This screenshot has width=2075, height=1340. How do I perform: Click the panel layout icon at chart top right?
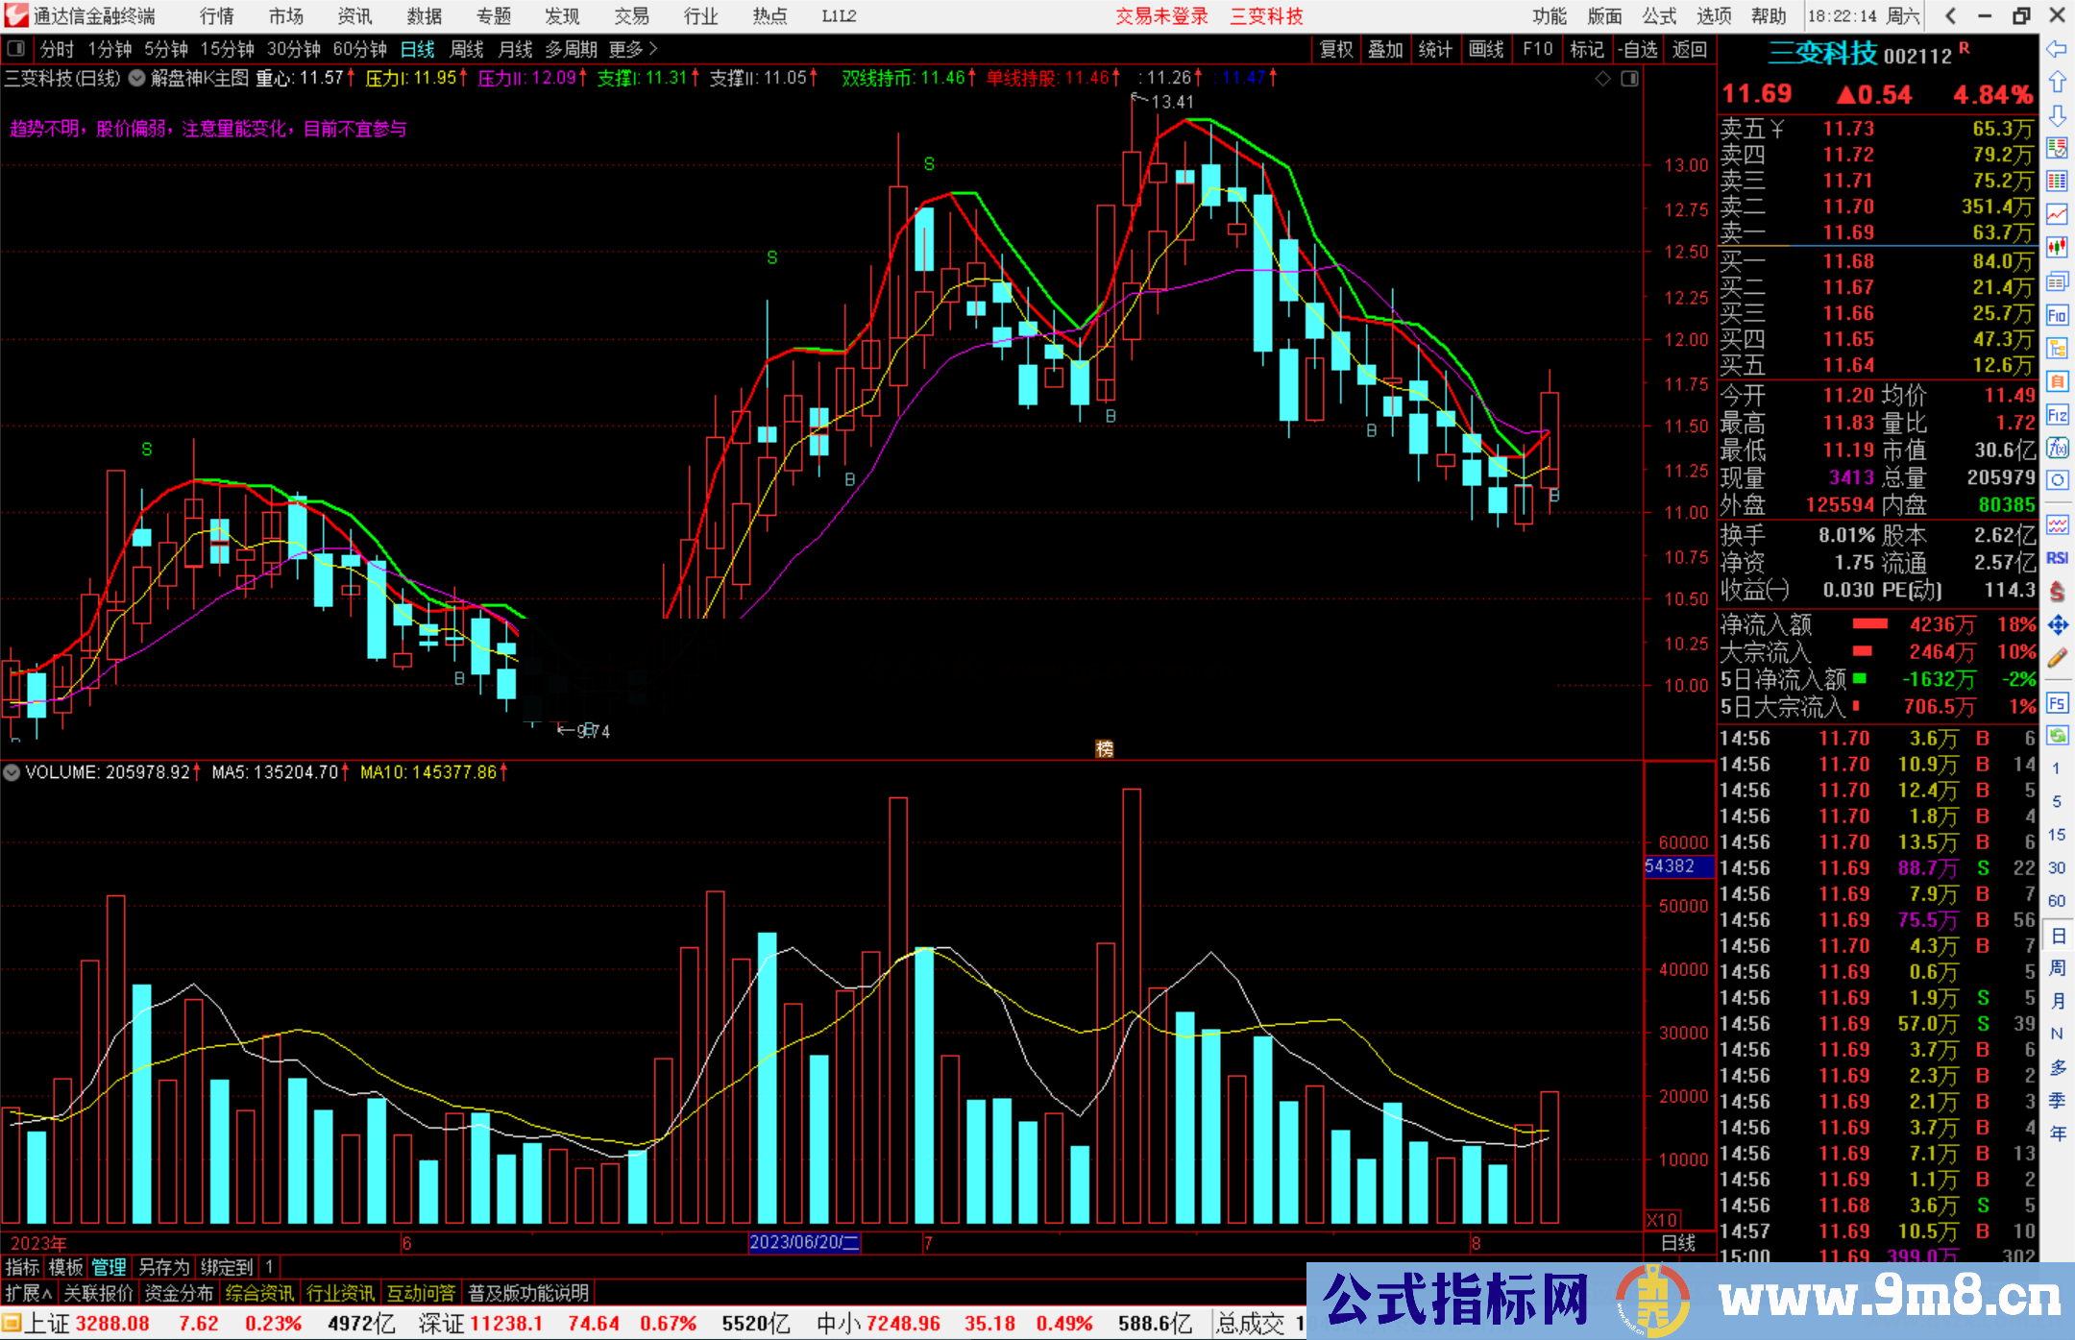(1629, 78)
